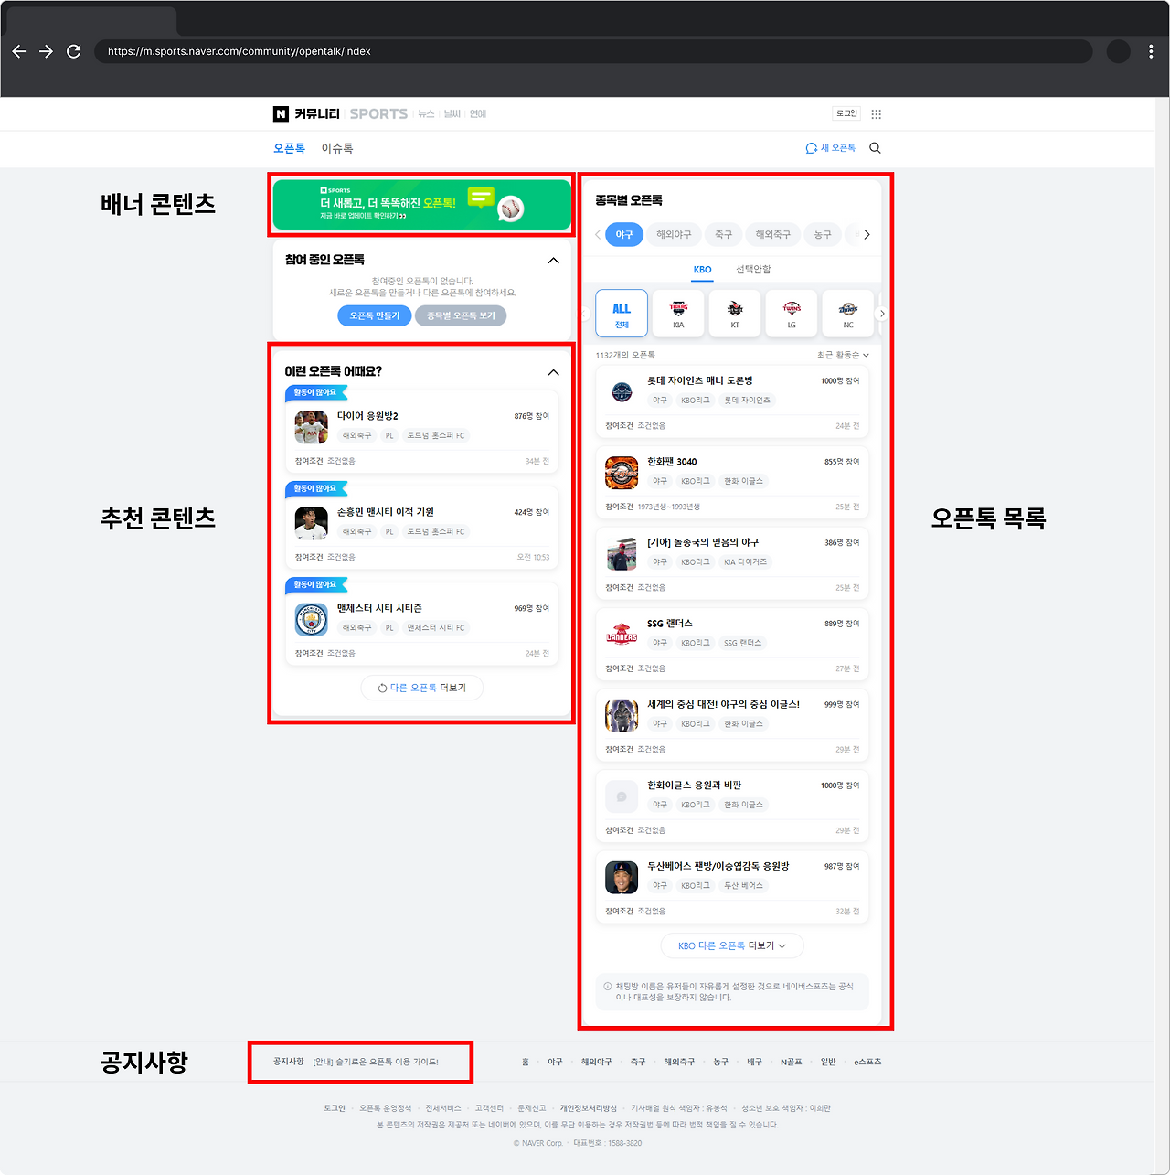The width and height of the screenshot is (1170, 1175).
Task: Switch to the 오픈톡 tab
Action: [x=289, y=148]
